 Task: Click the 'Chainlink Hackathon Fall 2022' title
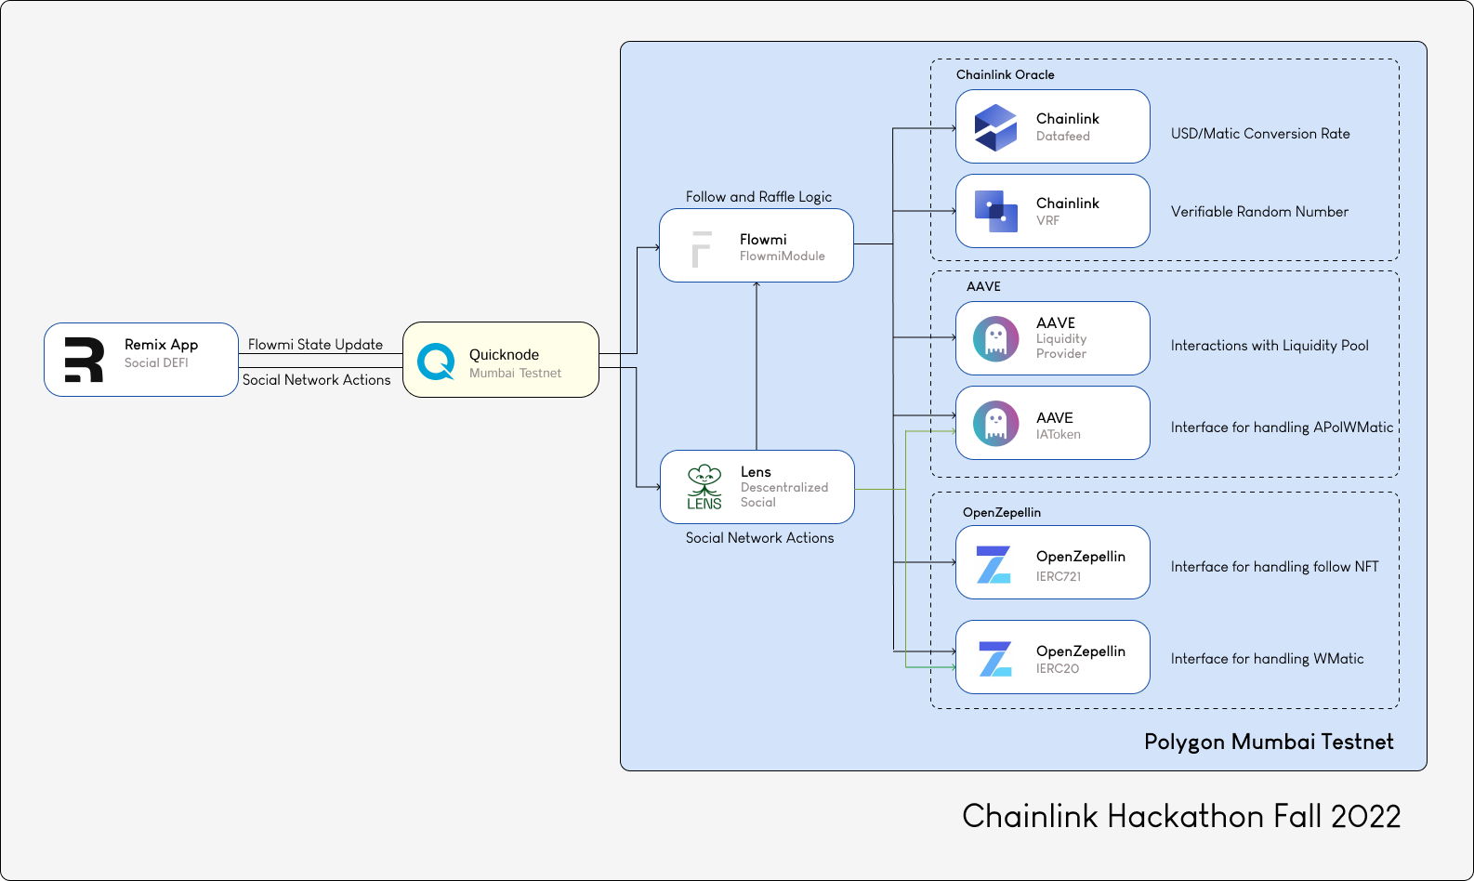click(1181, 816)
